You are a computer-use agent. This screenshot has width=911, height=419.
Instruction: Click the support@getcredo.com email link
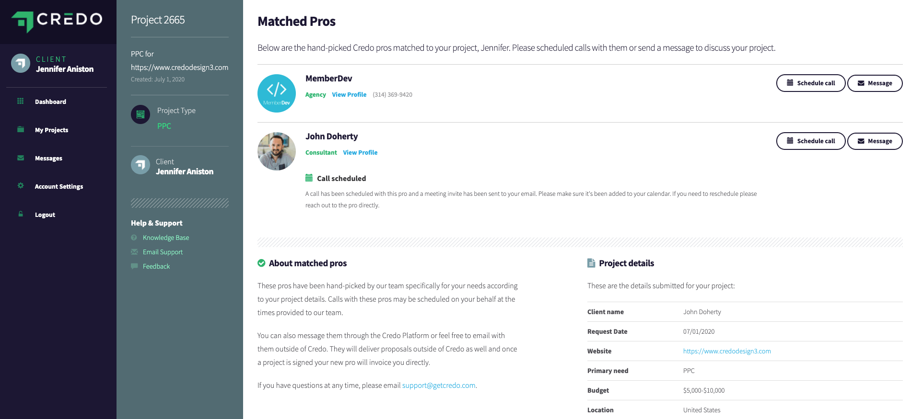click(439, 385)
